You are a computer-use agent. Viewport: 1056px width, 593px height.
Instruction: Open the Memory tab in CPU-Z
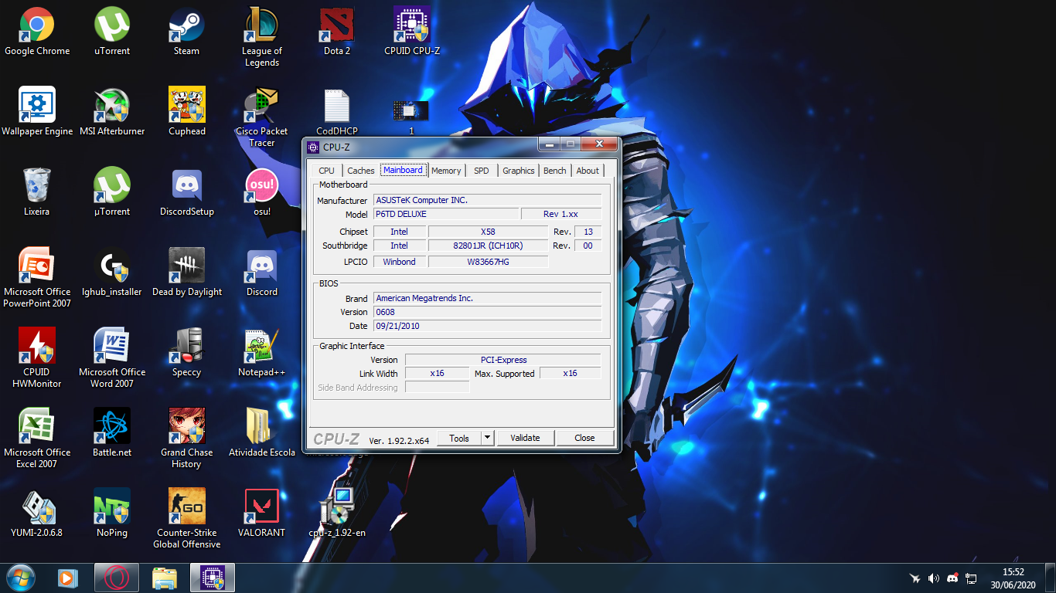(446, 171)
